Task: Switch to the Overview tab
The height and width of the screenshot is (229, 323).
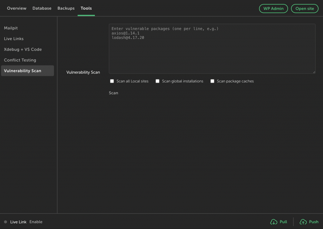Action: point(16,8)
